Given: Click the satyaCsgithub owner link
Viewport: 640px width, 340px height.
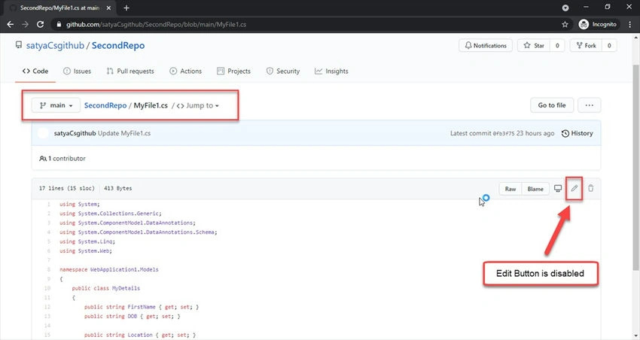Looking at the screenshot, I should 55,46.
